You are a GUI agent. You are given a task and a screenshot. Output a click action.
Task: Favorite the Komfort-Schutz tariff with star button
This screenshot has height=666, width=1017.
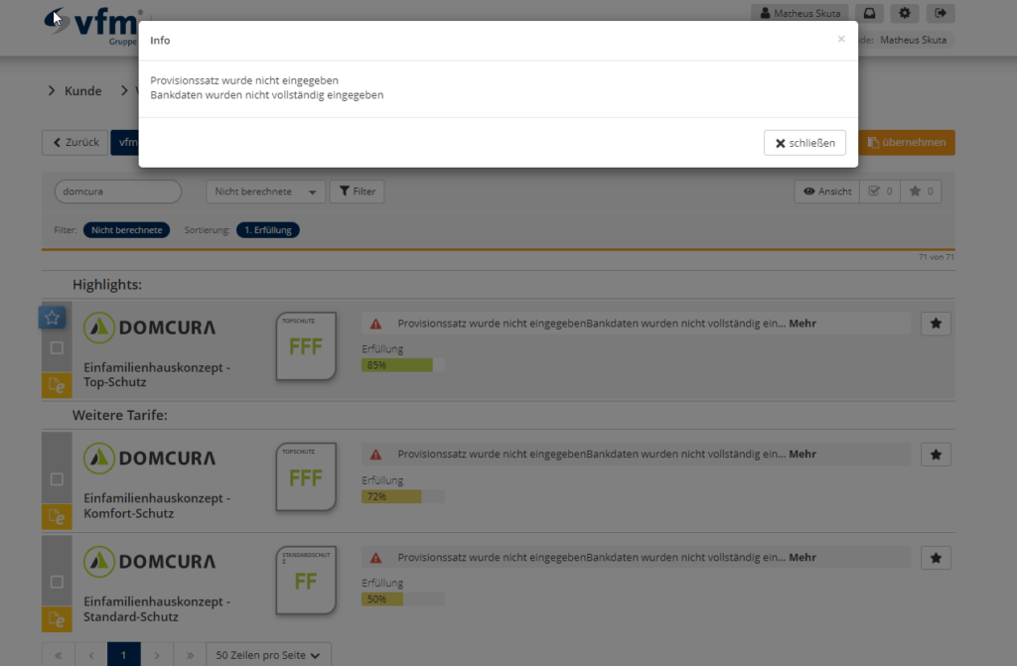pyautogui.click(x=936, y=455)
